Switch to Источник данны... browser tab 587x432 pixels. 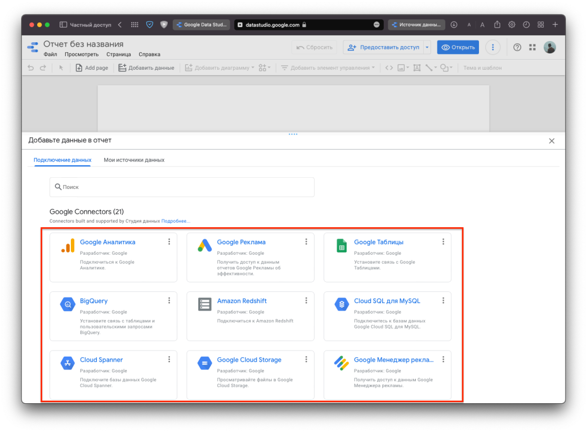[416, 25]
